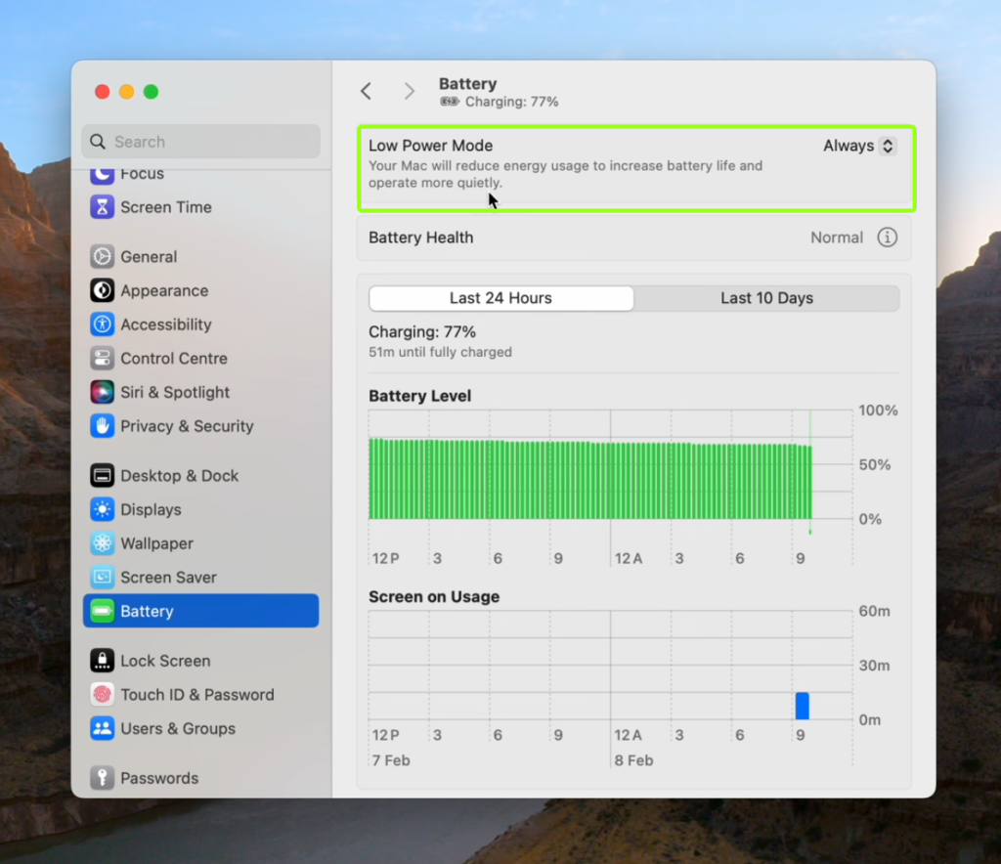Open the Wallpaper settings icon
Screen dimensions: 1001x864
tap(103, 543)
